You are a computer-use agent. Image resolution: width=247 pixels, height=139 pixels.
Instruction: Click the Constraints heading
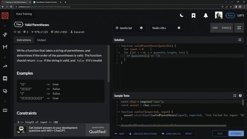(27, 113)
